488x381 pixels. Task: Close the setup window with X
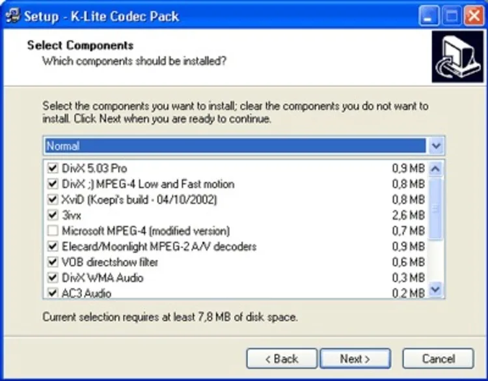pyautogui.click(x=474, y=16)
